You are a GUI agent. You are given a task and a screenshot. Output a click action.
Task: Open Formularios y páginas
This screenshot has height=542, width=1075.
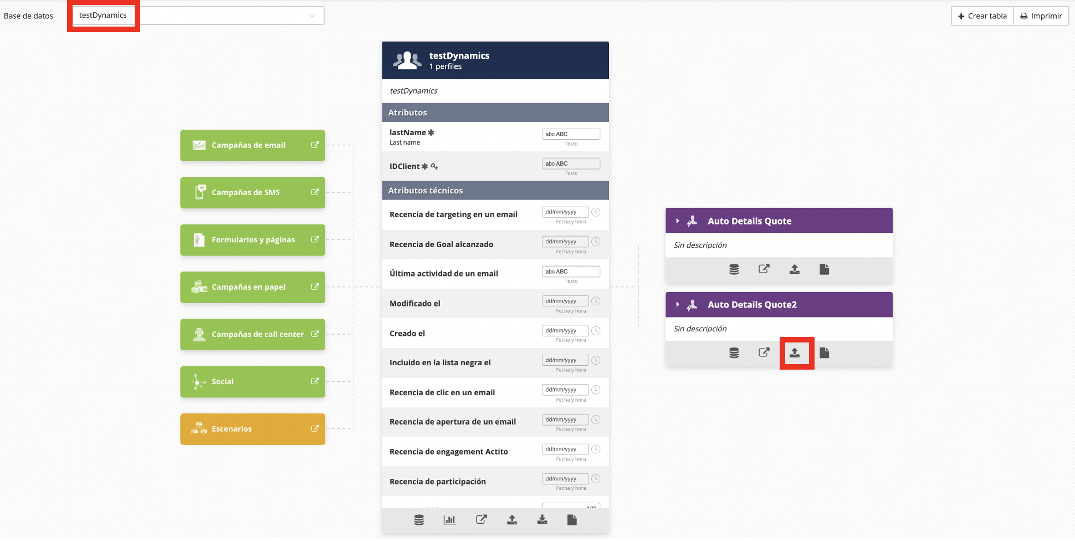253,240
